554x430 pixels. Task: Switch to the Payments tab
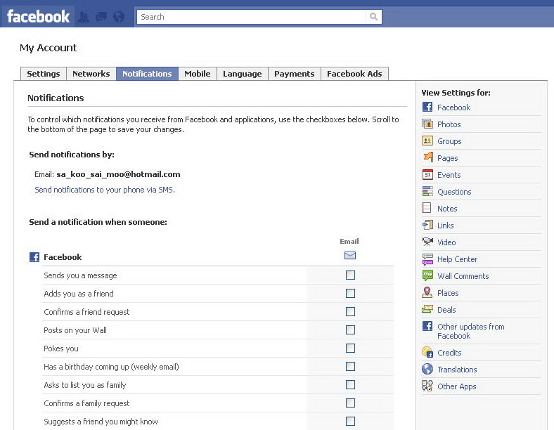point(295,74)
